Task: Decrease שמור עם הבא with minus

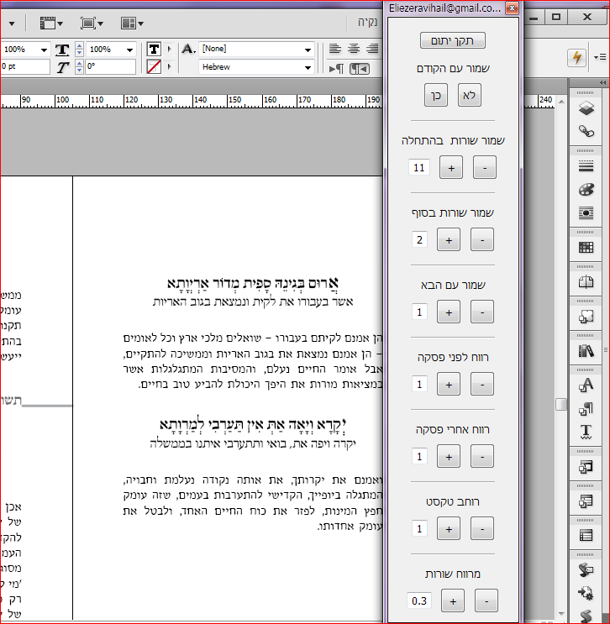Action: (x=482, y=312)
